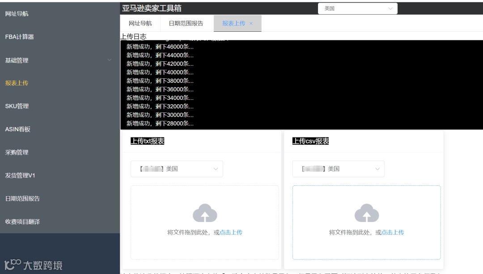Open the store dropdown under 上传csv报表

(339, 169)
